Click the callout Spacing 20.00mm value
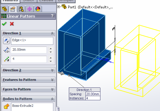This screenshot has height=111, width=160. (x=93, y=94)
